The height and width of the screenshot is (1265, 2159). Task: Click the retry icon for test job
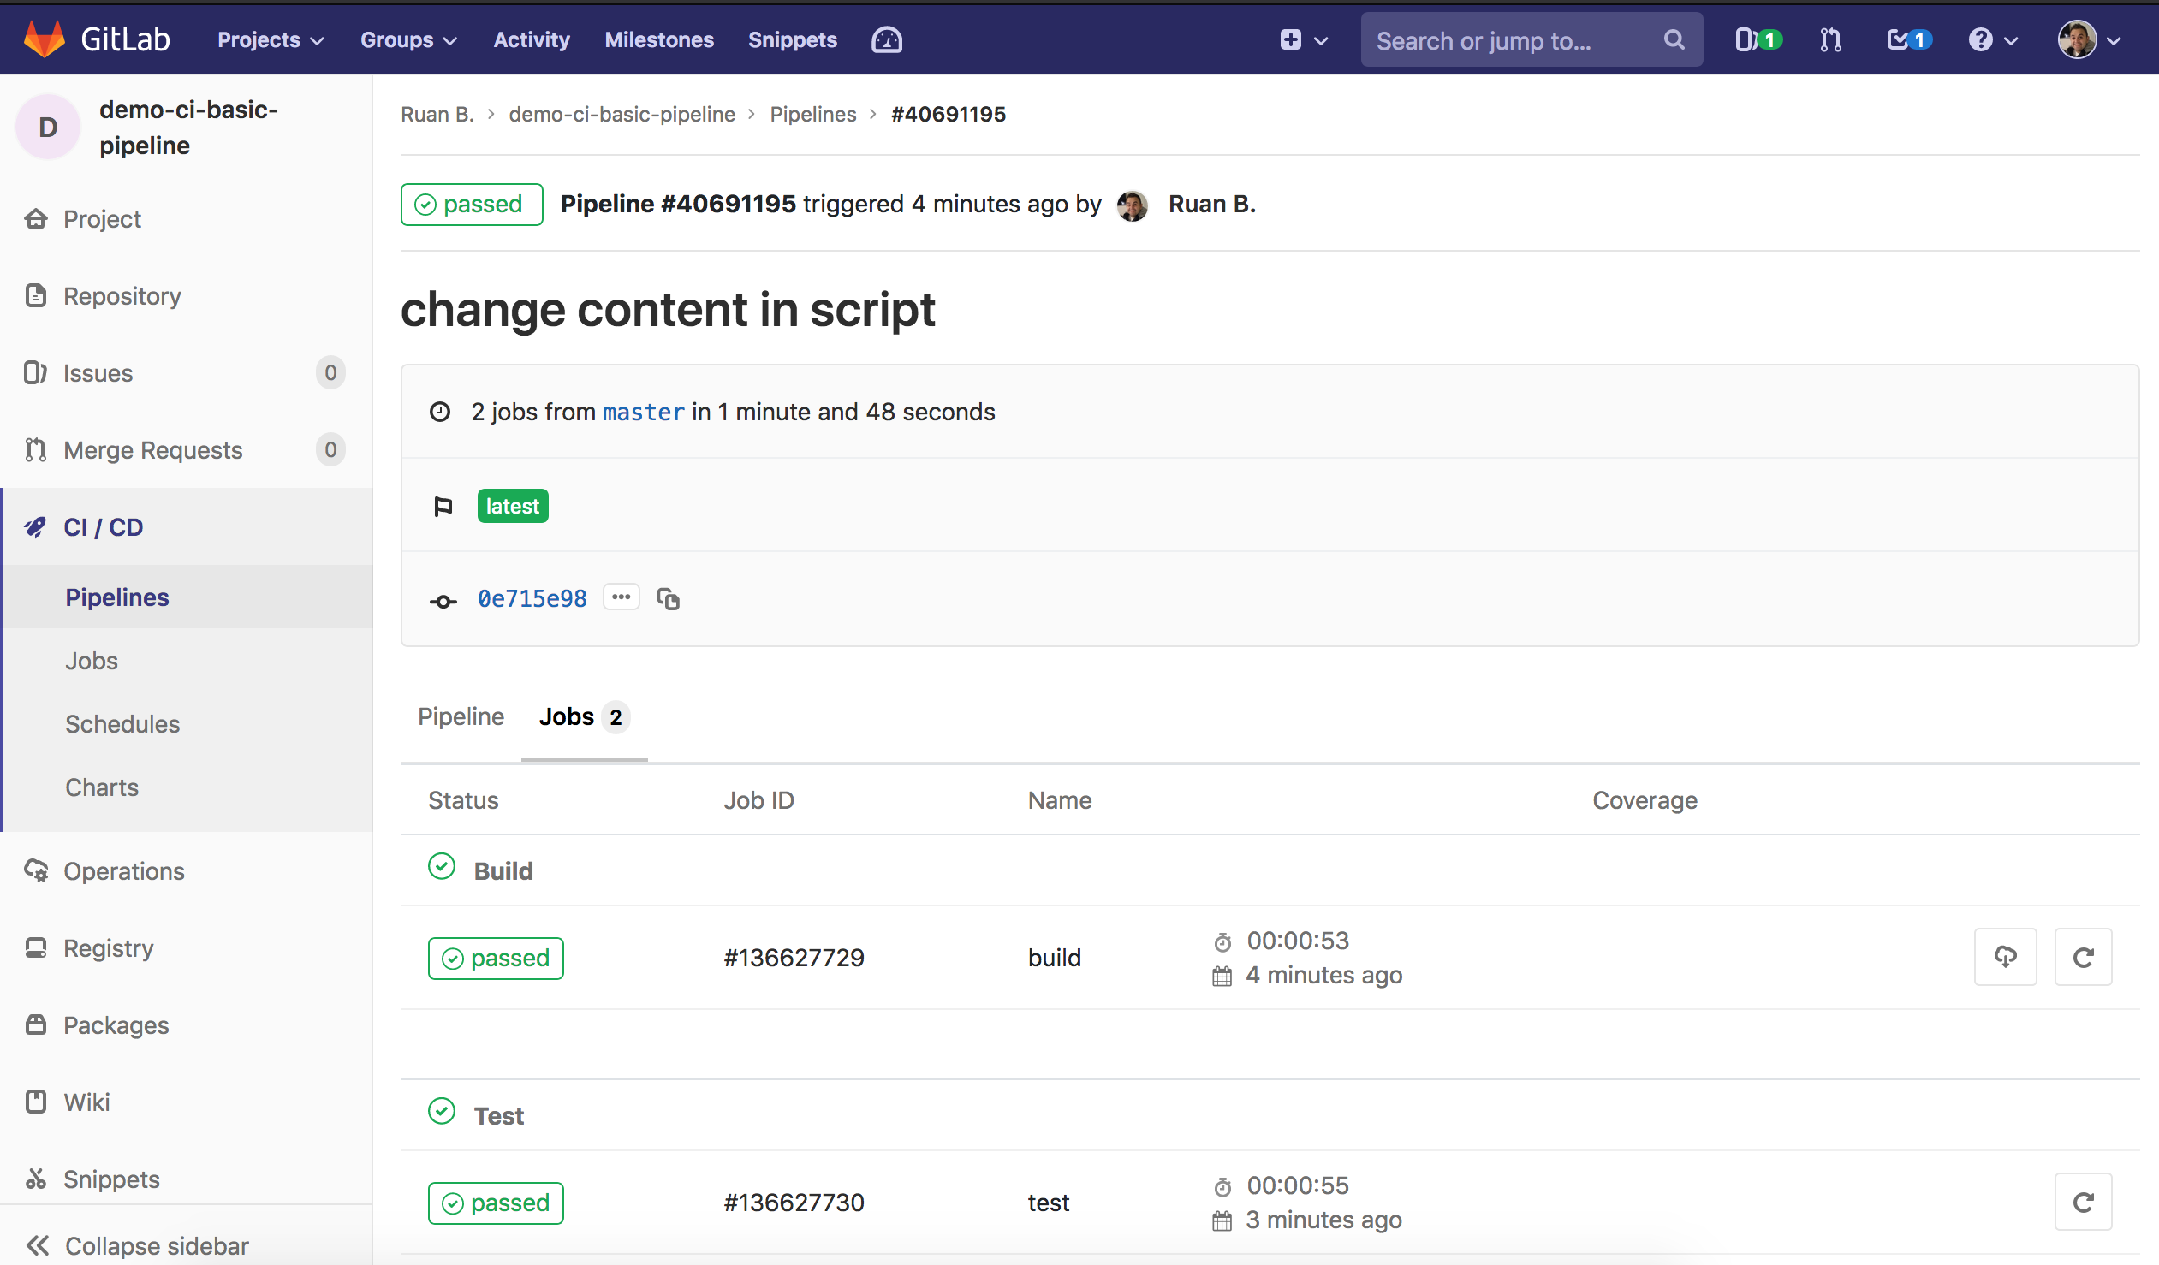[x=2082, y=1200]
